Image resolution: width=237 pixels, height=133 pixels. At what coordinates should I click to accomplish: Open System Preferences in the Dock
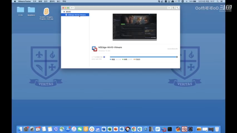(26, 129)
